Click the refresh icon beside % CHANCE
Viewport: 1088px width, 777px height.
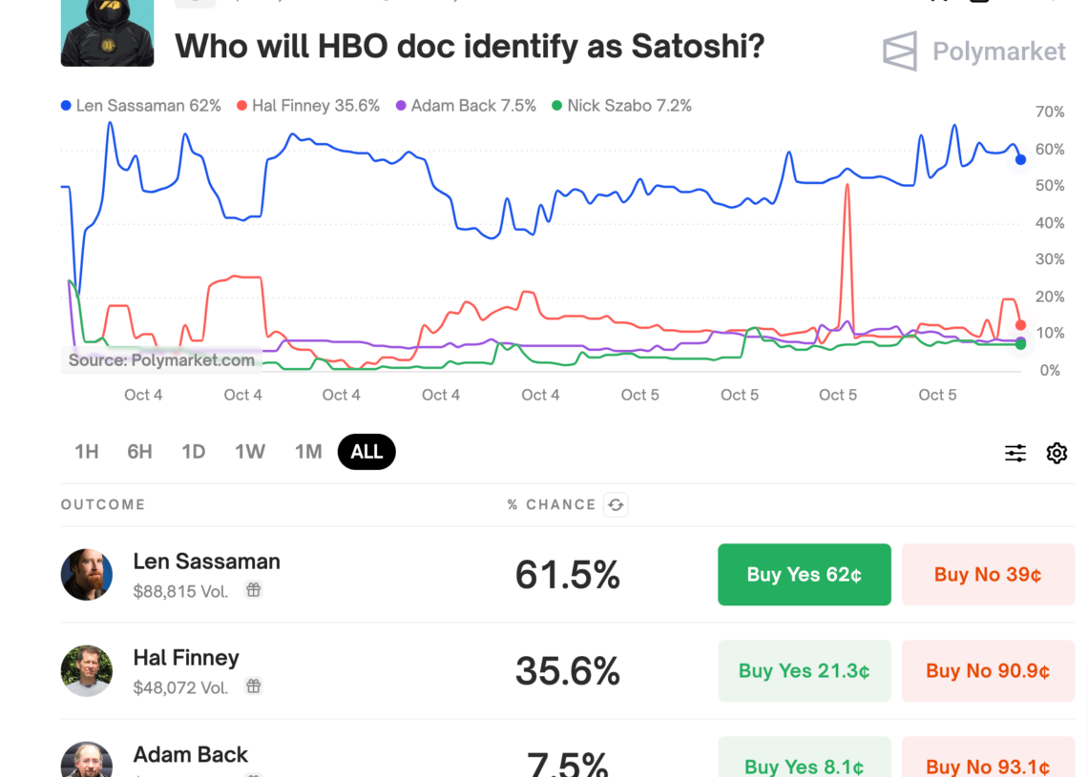[617, 505]
